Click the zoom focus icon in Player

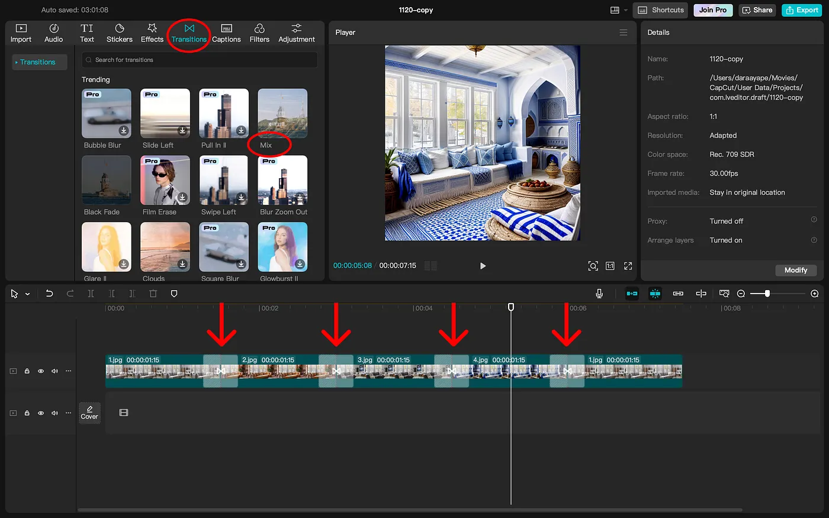coord(593,266)
